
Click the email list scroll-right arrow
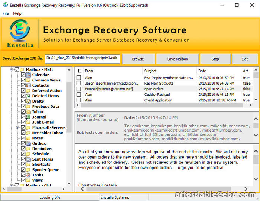250,105
